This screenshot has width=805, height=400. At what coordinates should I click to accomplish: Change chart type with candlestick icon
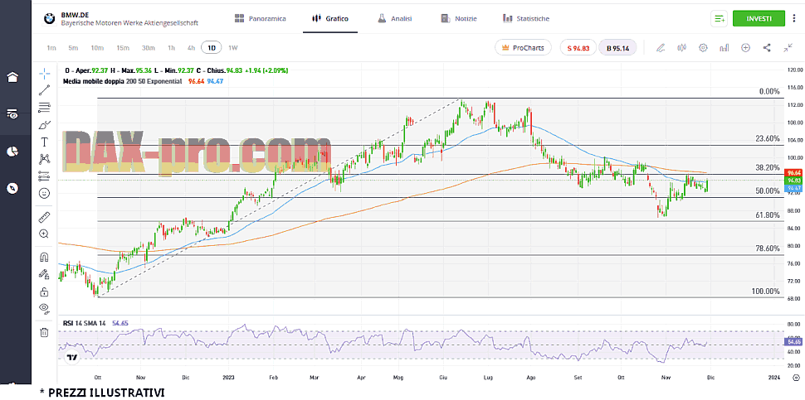coord(682,48)
